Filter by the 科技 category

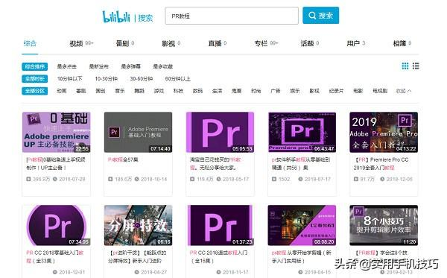(x=178, y=91)
